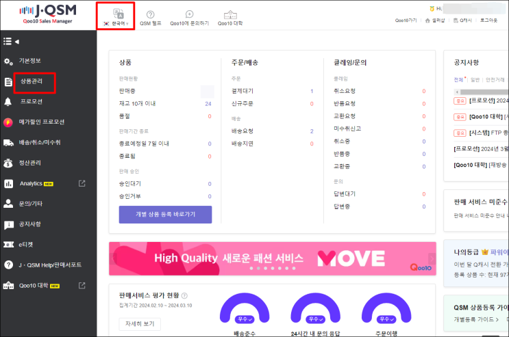This screenshot has width=509, height=337.
Task: Click 품절 count value
Action: [x=210, y=116]
